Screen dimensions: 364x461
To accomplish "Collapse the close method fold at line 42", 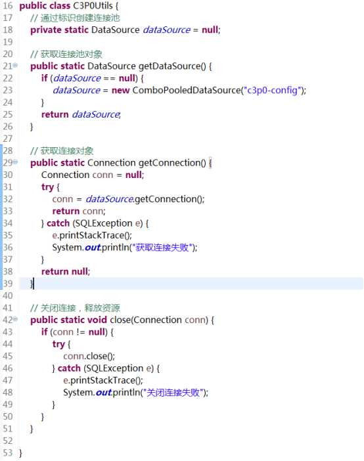I will pyautogui.click(x=15, y=319).
